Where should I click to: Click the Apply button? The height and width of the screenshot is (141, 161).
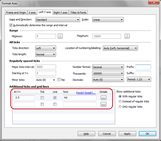click(127, 134)
